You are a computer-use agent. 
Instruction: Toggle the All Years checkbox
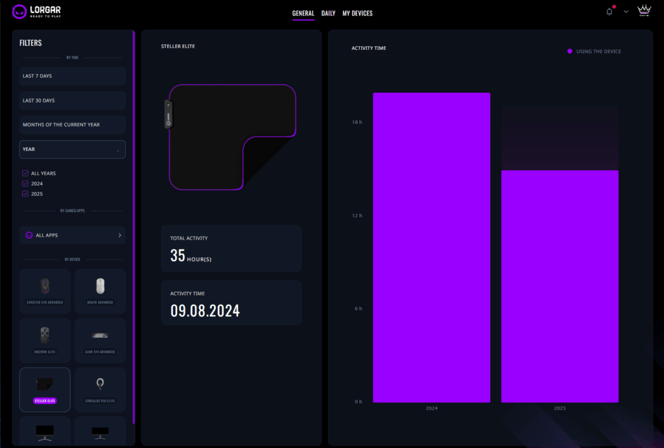click(x=25, y=173)
